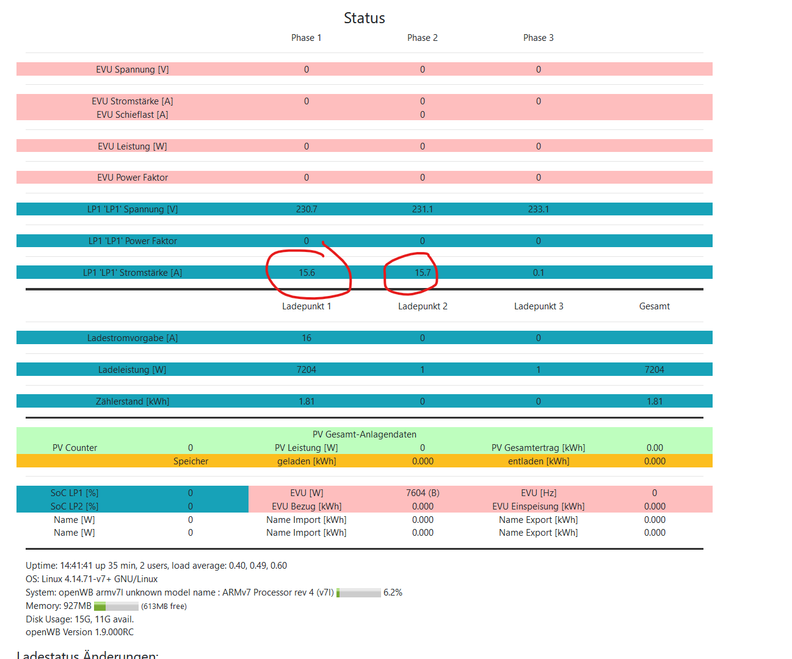Click the Gesamt column header
This screenshot has width=792, height=659.
pyautogui.click(x=655, y=306)
